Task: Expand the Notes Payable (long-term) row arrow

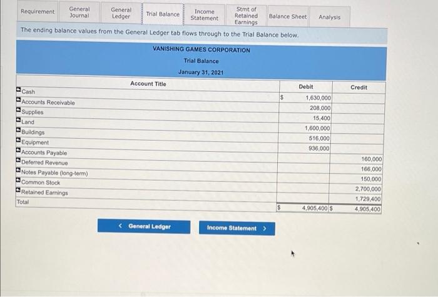Action: coord(18,170)
